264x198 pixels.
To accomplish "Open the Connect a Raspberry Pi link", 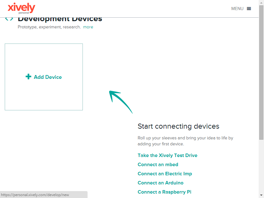I will 164,192.
